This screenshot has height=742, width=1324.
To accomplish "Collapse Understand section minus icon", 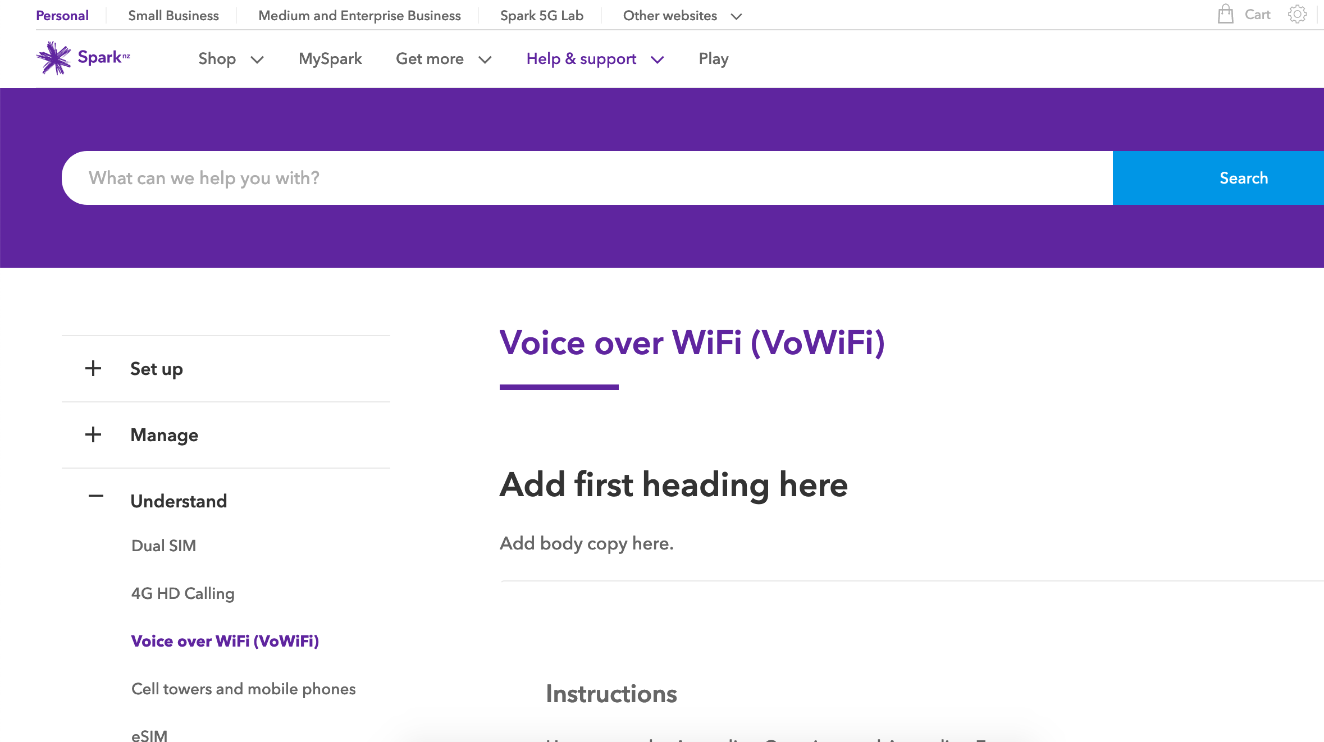I will pos(96,496).
